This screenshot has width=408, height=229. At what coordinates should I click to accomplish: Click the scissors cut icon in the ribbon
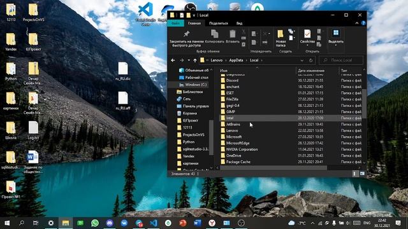click(x=244, y=32)
